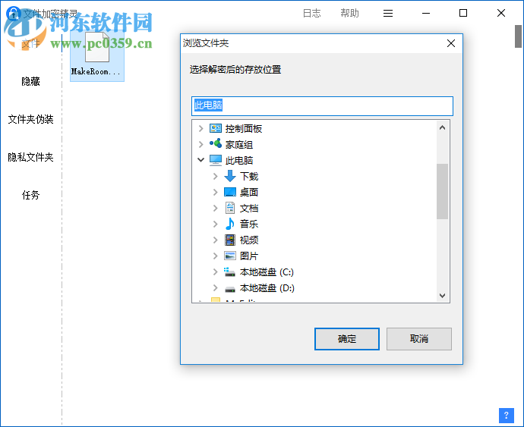Select 此电脑 in the folder tree
Image resolution: width=524 pixels, height=427 pixels.
tap(239, 161)
